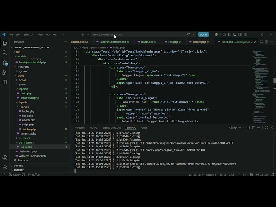Open the Selection menu
This screenshot has height=207, width=276.
29,34
